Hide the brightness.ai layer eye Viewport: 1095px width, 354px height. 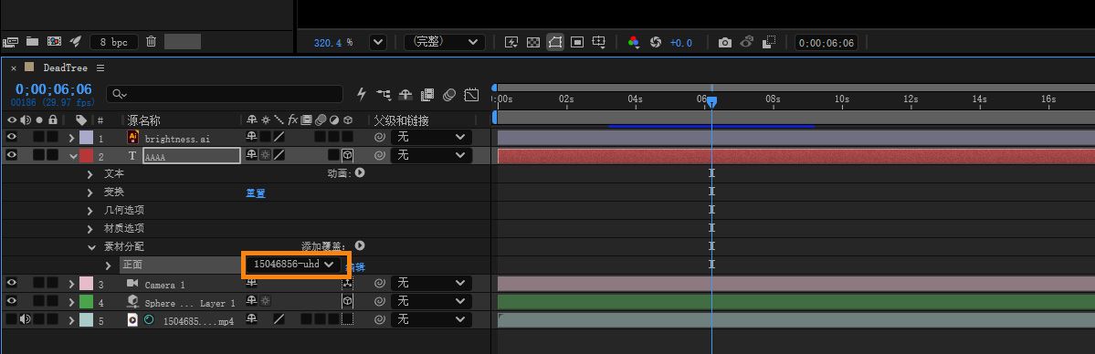tap(11, 137)
